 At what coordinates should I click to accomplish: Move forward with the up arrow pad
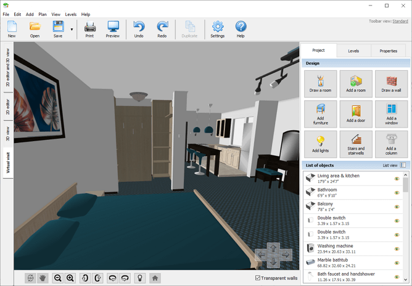click(x=273, y=248)
